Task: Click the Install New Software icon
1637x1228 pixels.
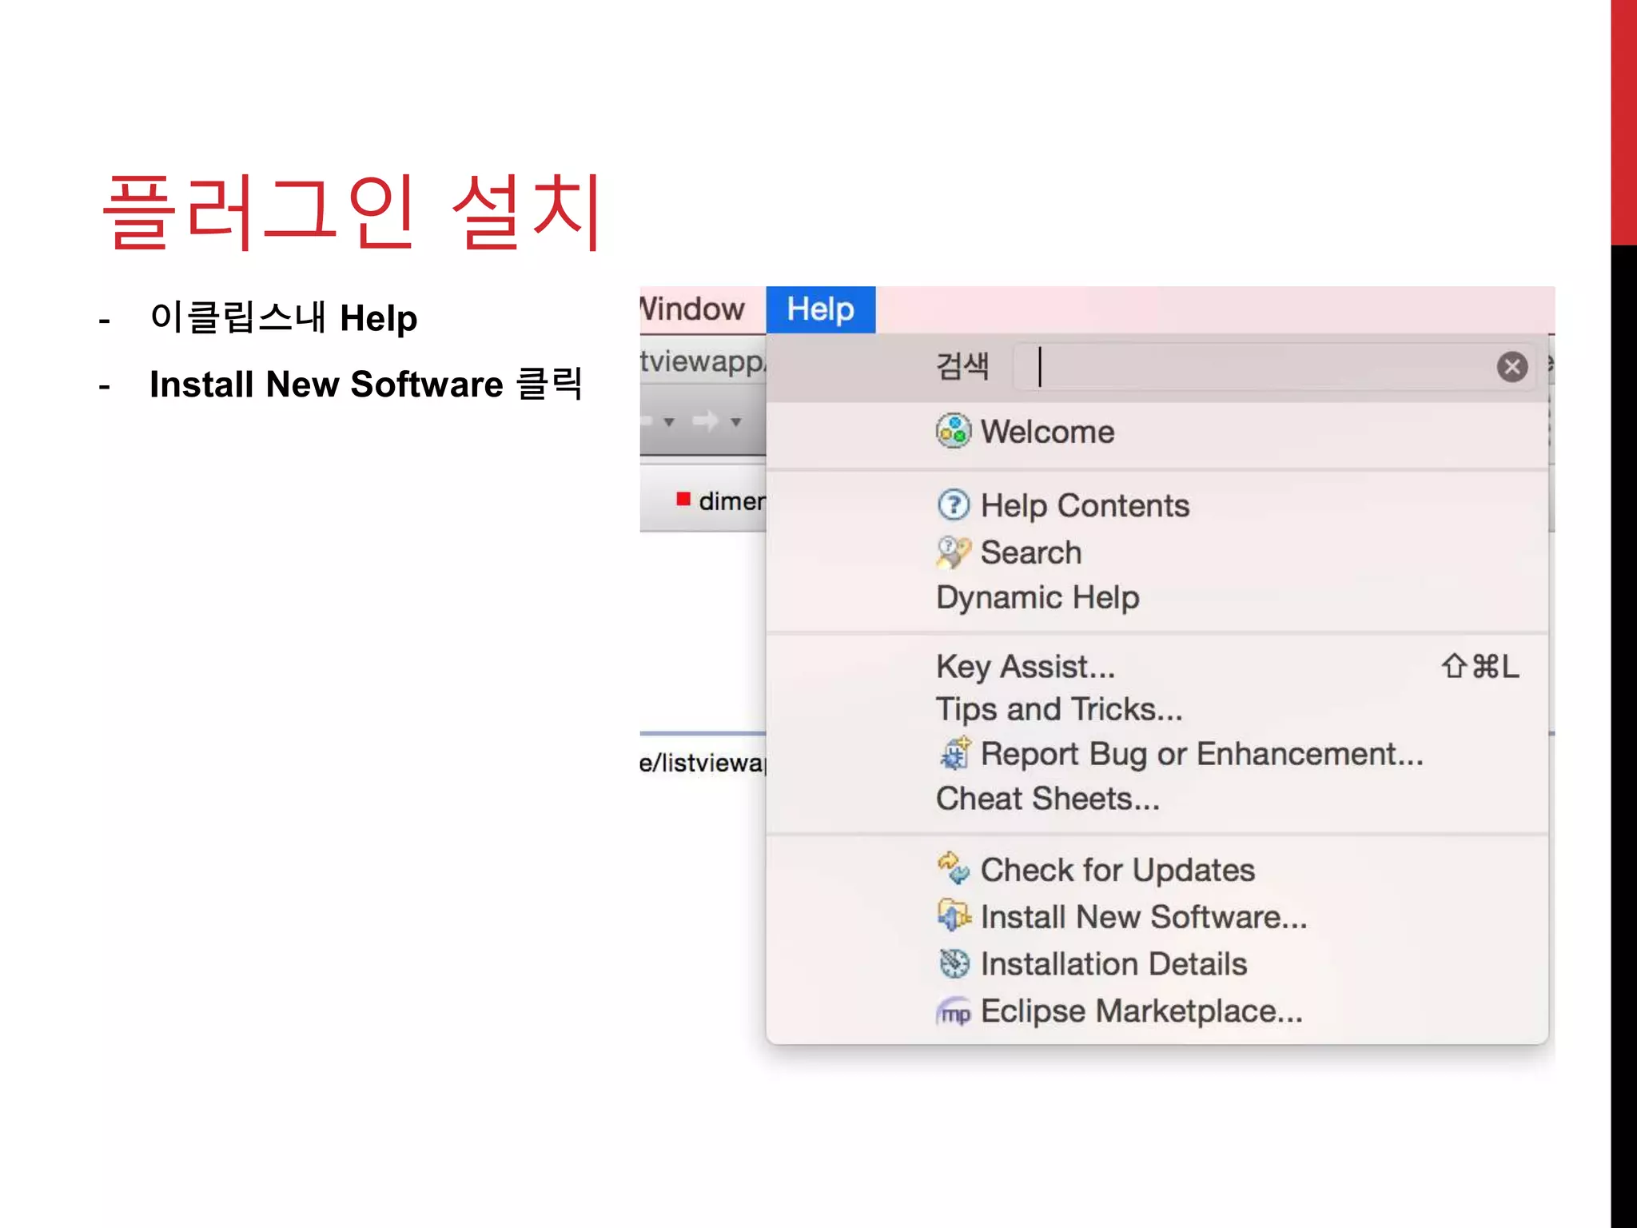Action: coord(954,915)
